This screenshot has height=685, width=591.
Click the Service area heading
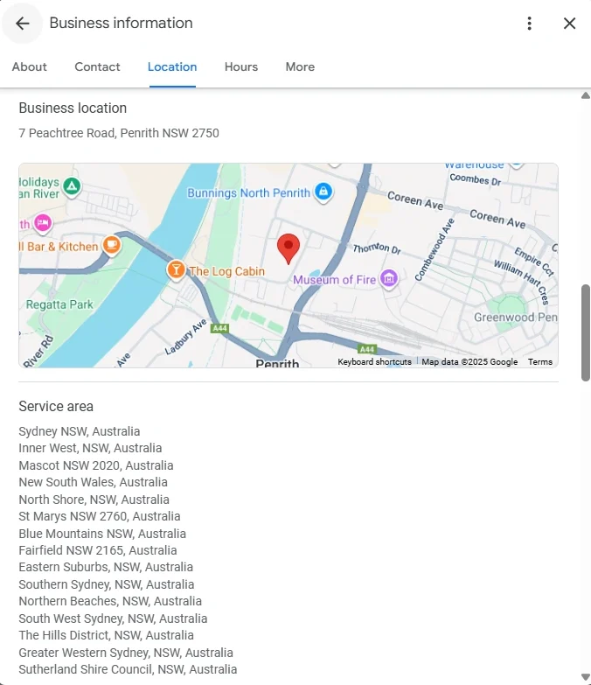pos(56,406)
